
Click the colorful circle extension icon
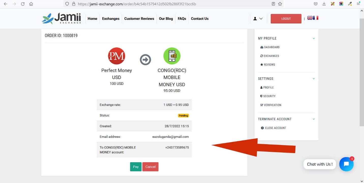(x=341, y=4)
